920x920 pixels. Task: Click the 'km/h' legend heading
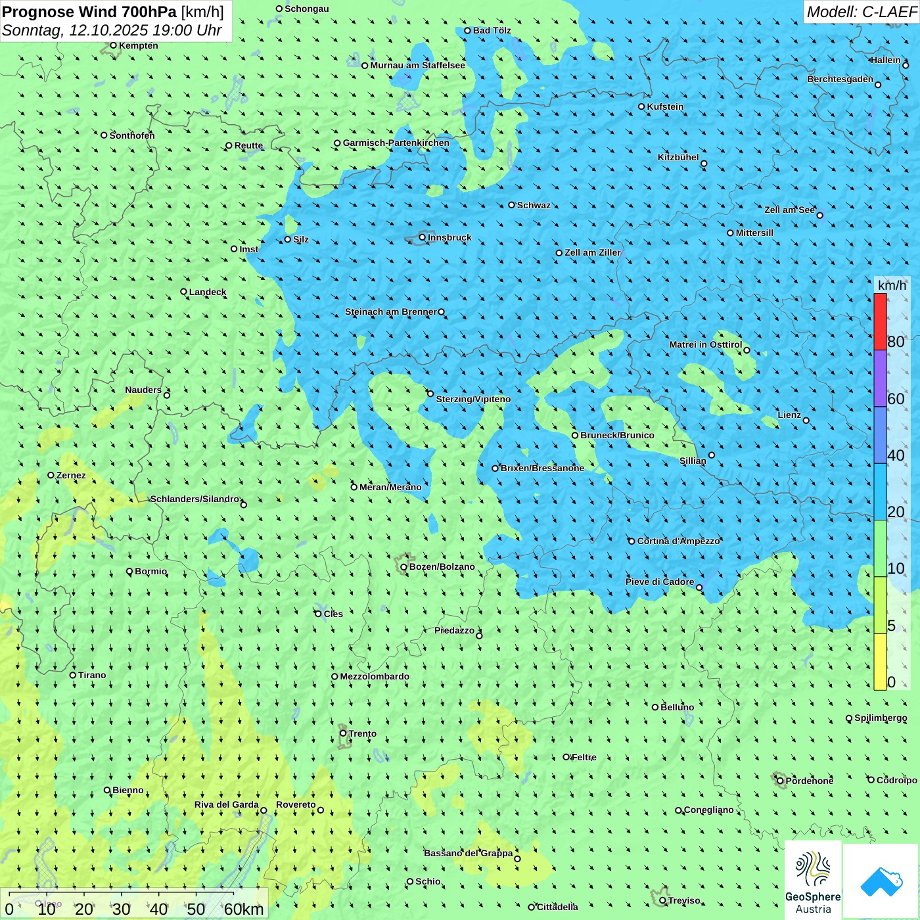tap(892, 285)
